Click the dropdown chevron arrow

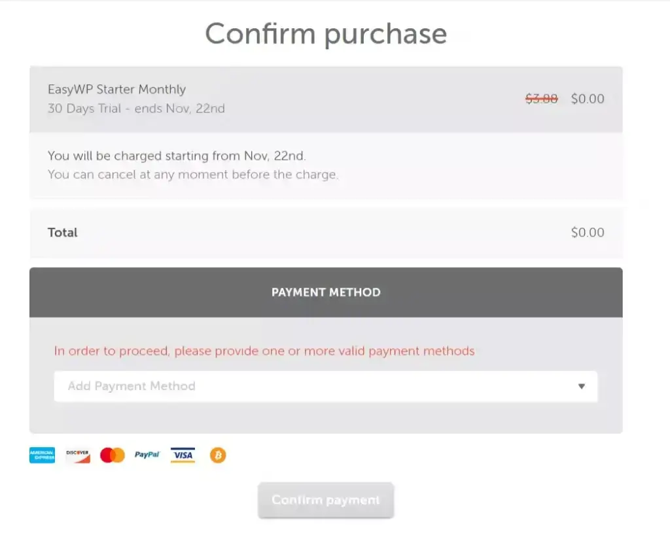(582, 386)
